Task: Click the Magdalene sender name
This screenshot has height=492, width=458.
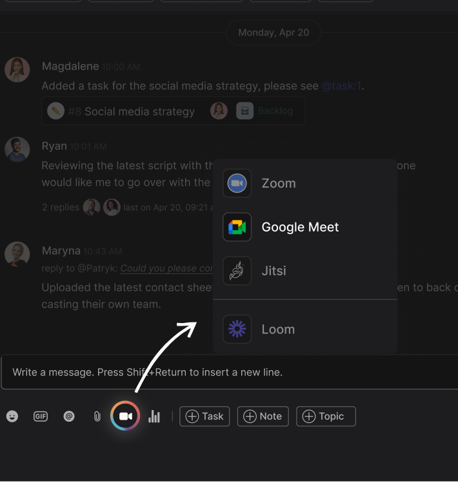Action: click(x=70, y=66)
